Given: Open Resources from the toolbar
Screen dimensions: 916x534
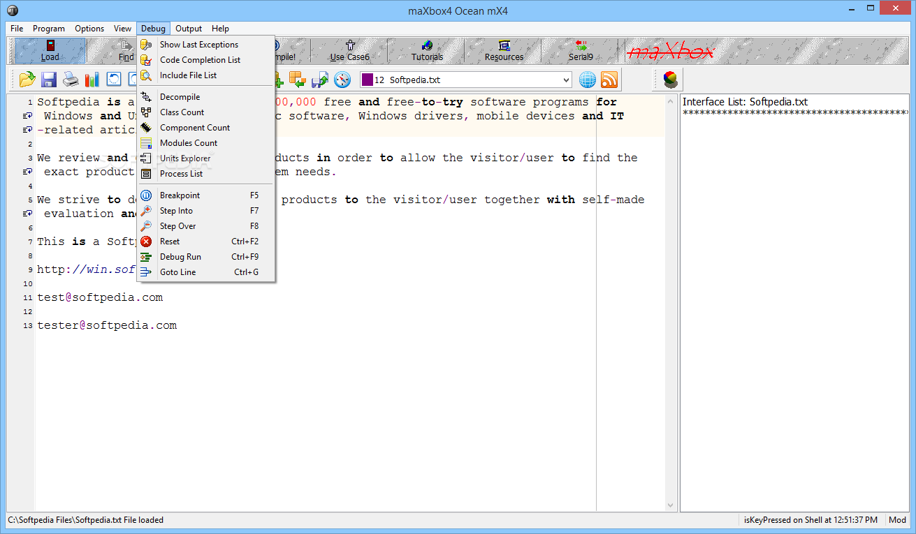Looking at the screenshot, I should [x=504, y=51].
